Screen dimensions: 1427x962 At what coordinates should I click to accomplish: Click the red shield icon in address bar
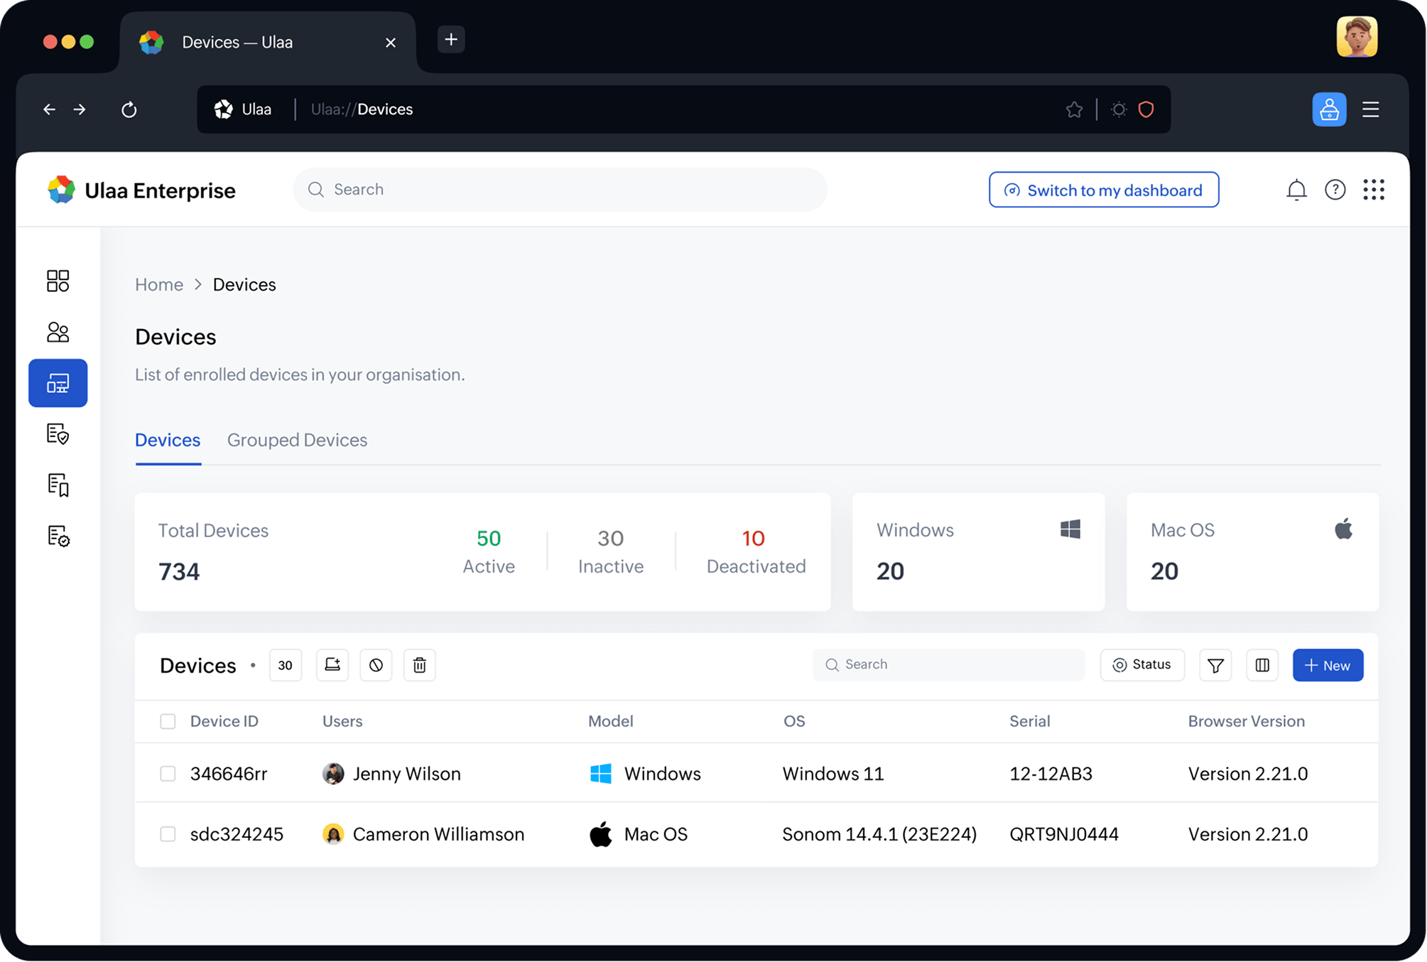click(x=1146, y=109)
